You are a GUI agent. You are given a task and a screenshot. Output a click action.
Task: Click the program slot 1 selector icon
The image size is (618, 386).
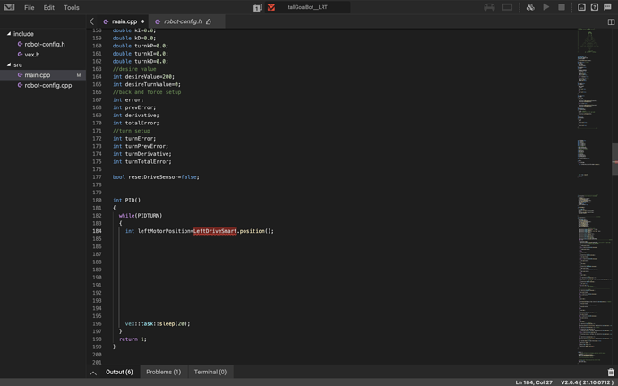(x=257, y=7)
